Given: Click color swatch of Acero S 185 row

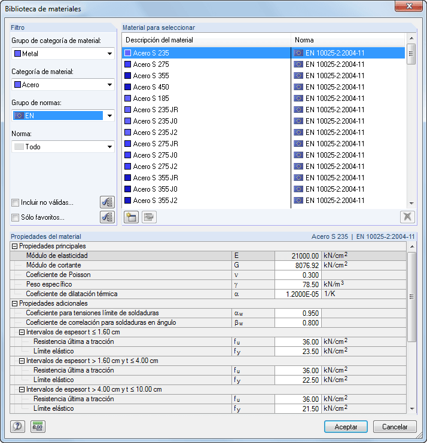Looking at the screenshot, I should tap(127, 99).
